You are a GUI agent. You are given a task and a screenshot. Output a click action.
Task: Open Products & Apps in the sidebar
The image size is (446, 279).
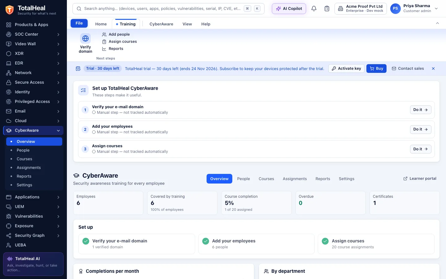(33, 25)
